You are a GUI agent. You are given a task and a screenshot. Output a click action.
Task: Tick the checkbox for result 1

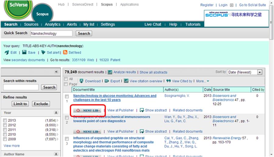pos(67,96)
